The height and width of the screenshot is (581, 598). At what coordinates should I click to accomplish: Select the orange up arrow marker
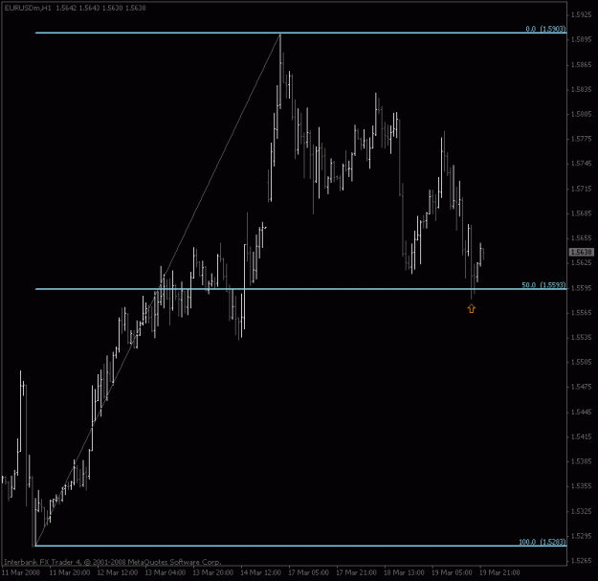(x=472, y=308)
